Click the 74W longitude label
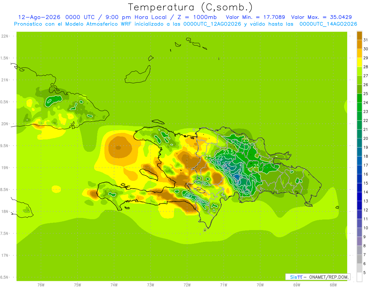 coord(114,285)
